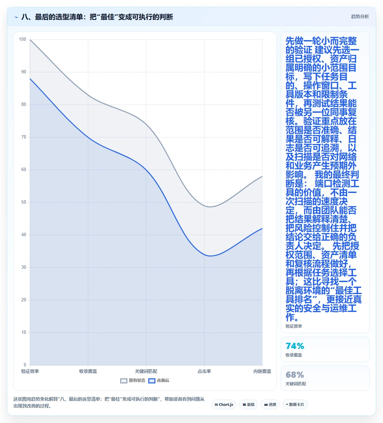The height and width of the screenshot is (423, 383).
Task: Click the 收录覆盖 x-axis label
Action: point(88,371)
